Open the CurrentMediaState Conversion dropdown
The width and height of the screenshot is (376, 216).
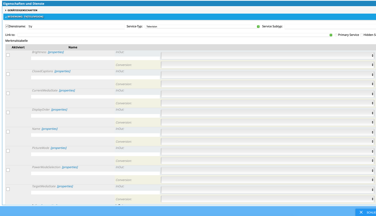[x=268, y=103]
